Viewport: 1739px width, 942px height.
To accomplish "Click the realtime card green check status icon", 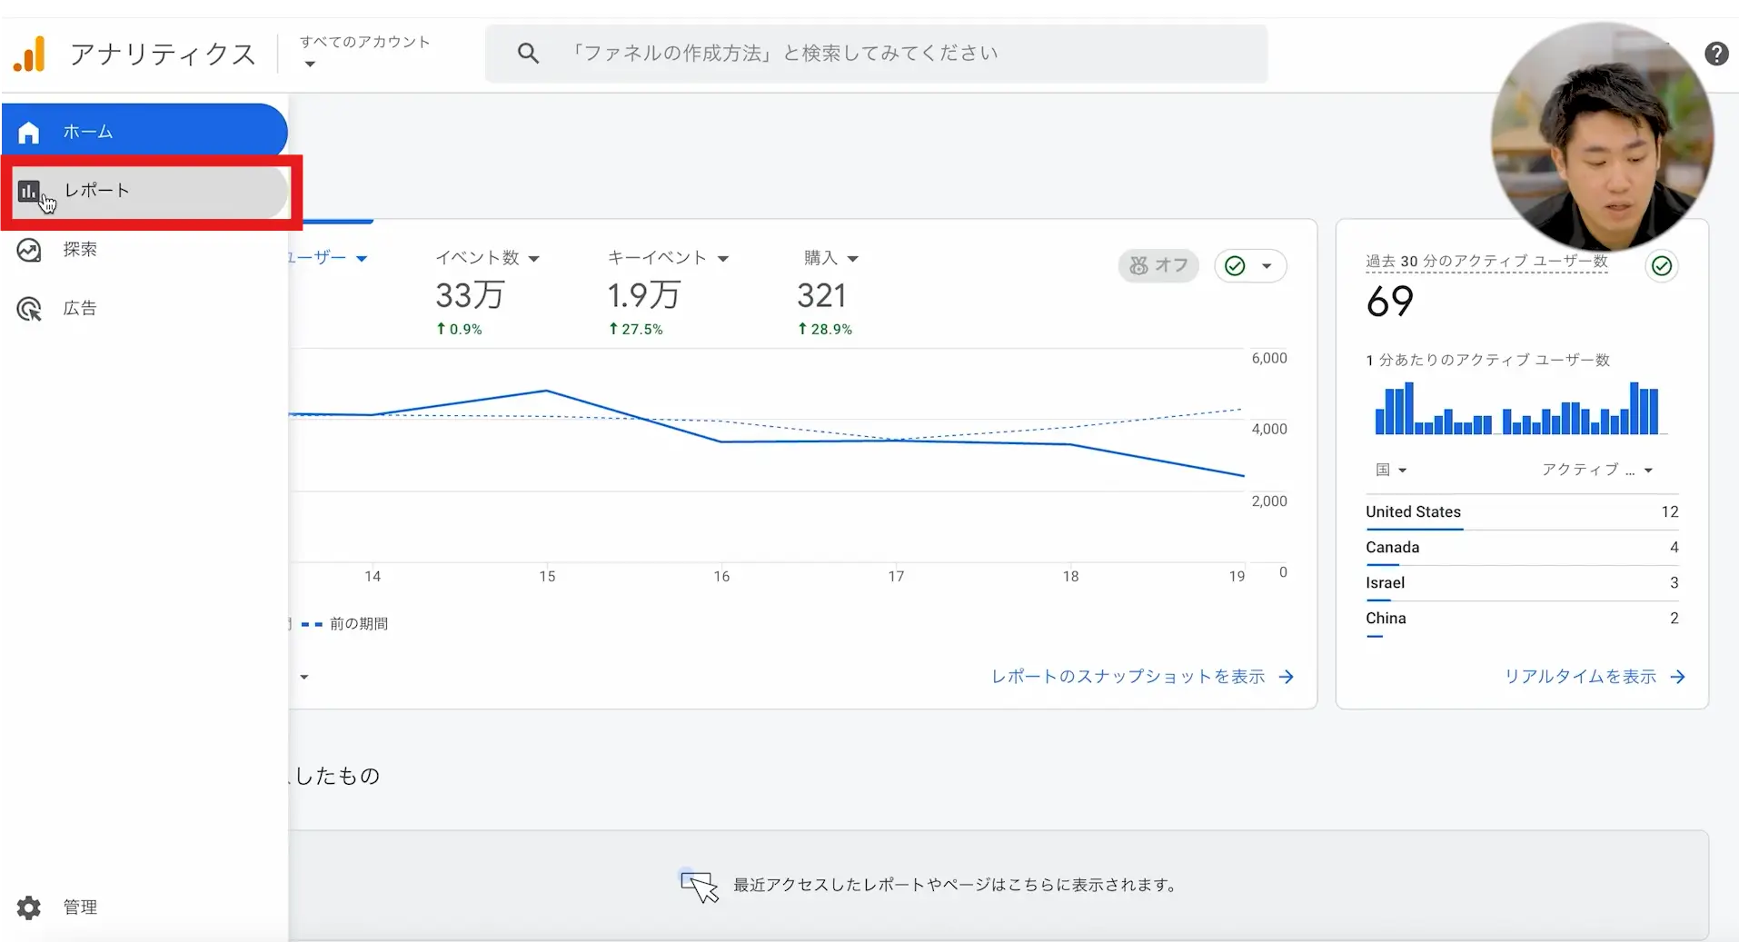I will [x=1661, y=265].
